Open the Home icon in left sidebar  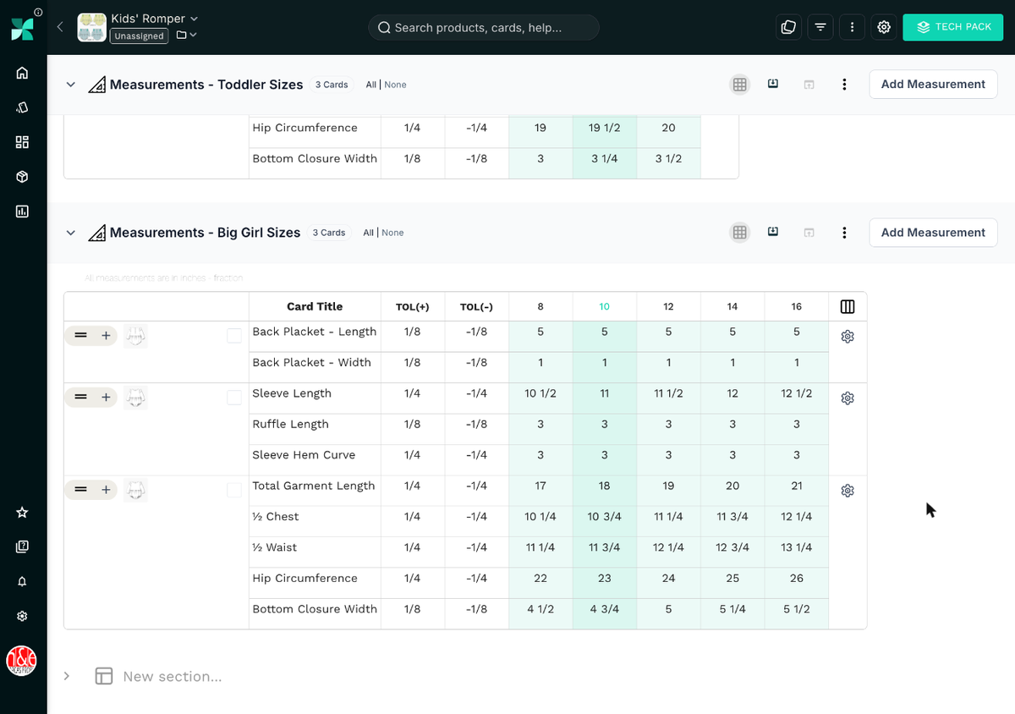(x=23, y=73)
